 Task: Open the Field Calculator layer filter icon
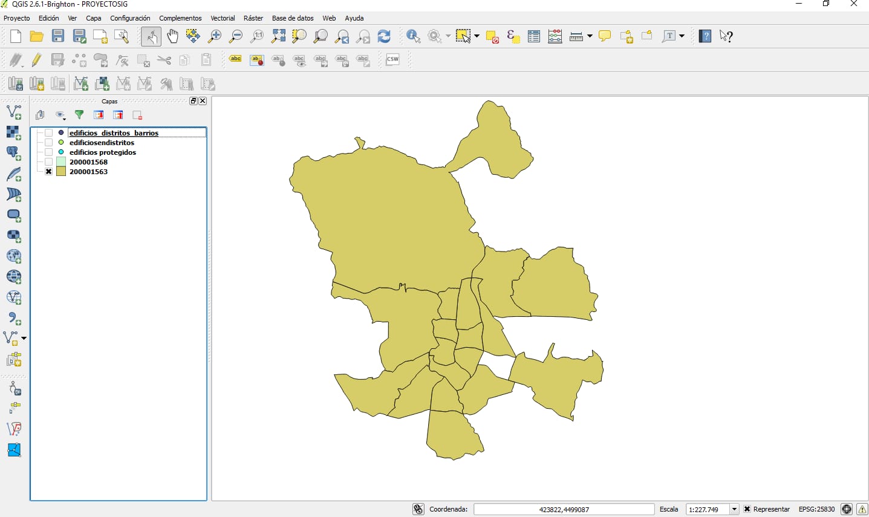click(79, 115)
